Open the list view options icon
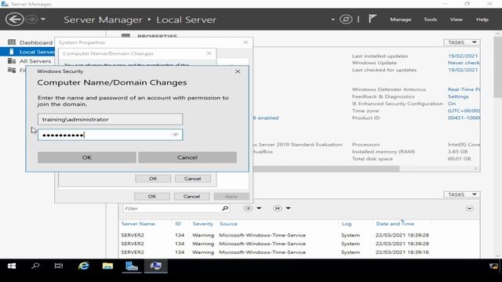 [x=248, y=208]
